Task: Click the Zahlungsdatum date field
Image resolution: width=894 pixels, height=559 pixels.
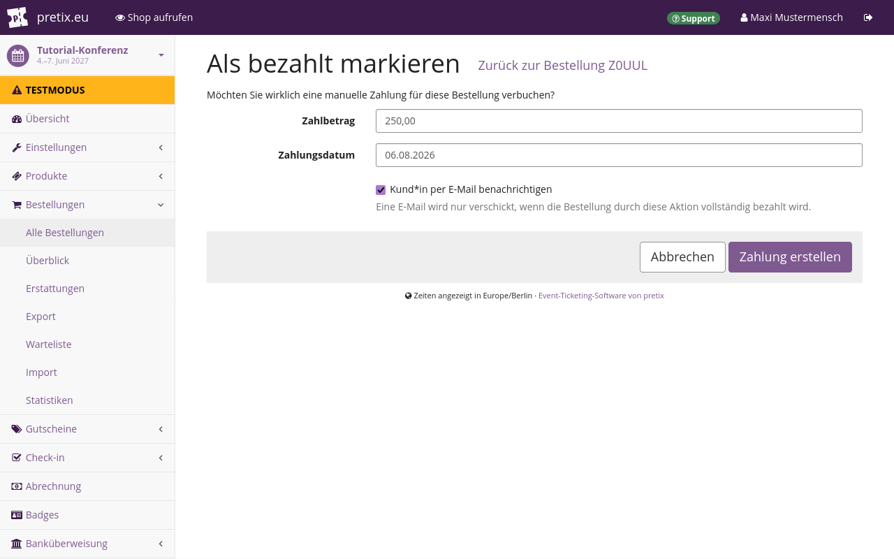Action: click(619, 155)
